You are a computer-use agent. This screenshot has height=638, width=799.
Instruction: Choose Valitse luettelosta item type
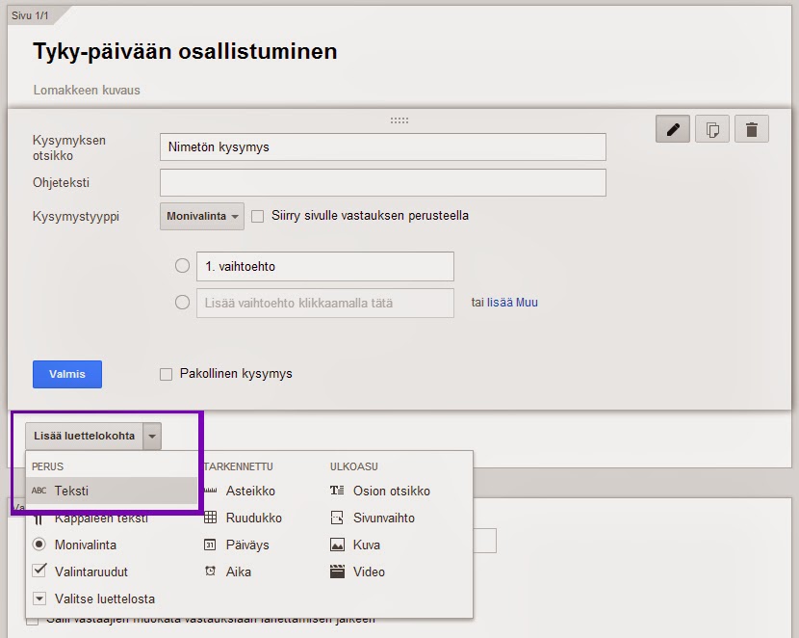pyautogui.click(x=104, y=598)
